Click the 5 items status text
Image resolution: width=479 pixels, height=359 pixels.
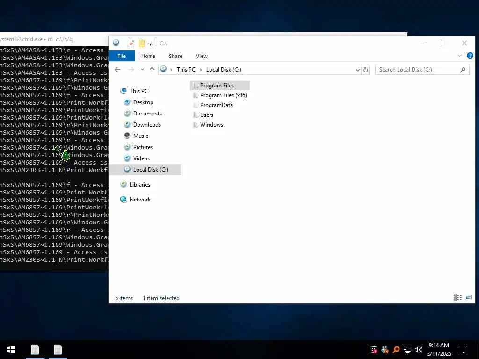pos(124,298)
